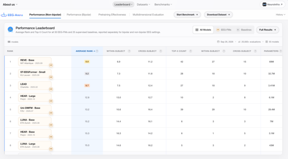
Task: Expand the Benchmarks menu
Action: coord(163,5)
